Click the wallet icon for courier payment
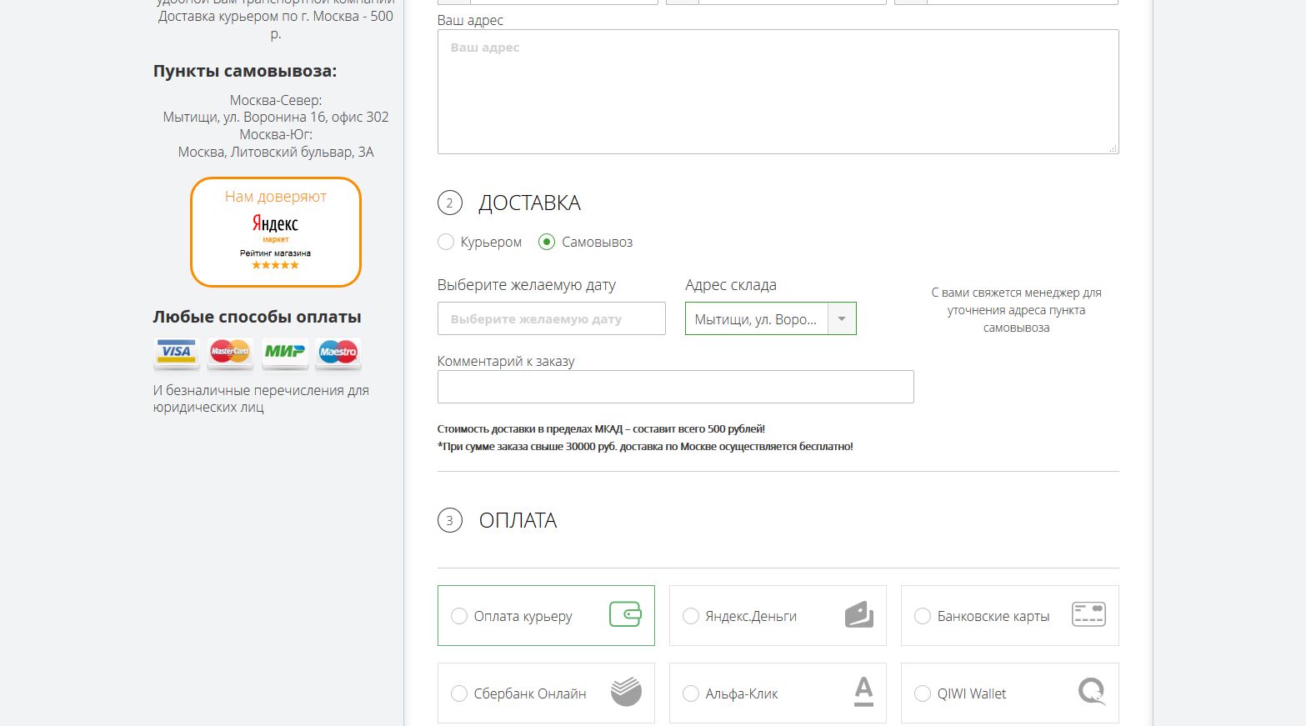Image resolution: width=1306 pixels, height=726 pixels. (625, 615)
